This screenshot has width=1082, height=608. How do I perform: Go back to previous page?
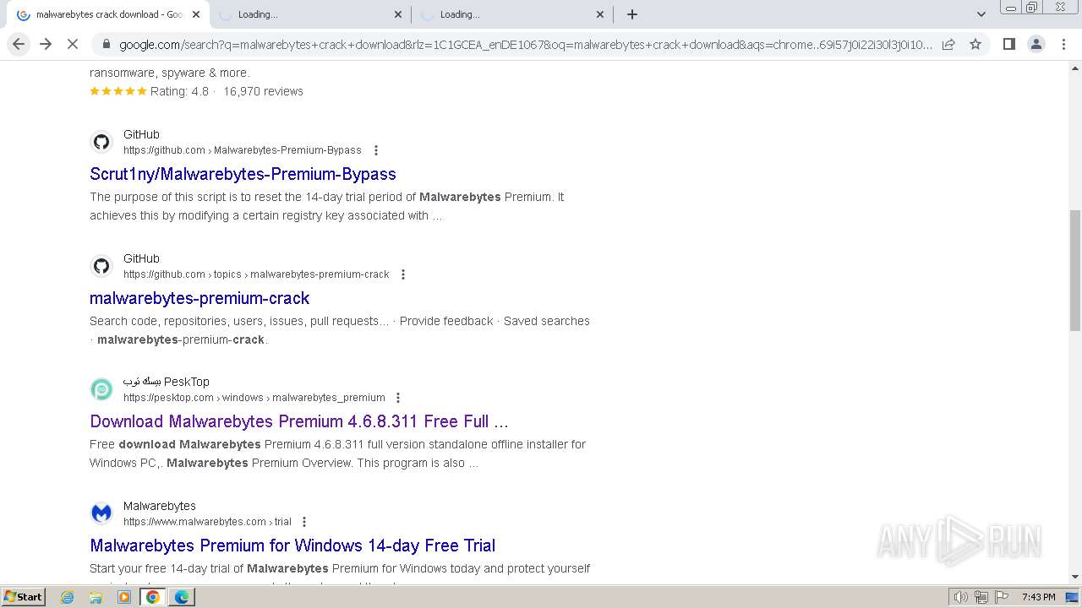pyautogui.click(x=19, y=44)
